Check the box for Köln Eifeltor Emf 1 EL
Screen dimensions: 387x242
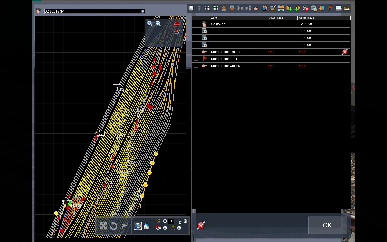click(x=196, y=52)
